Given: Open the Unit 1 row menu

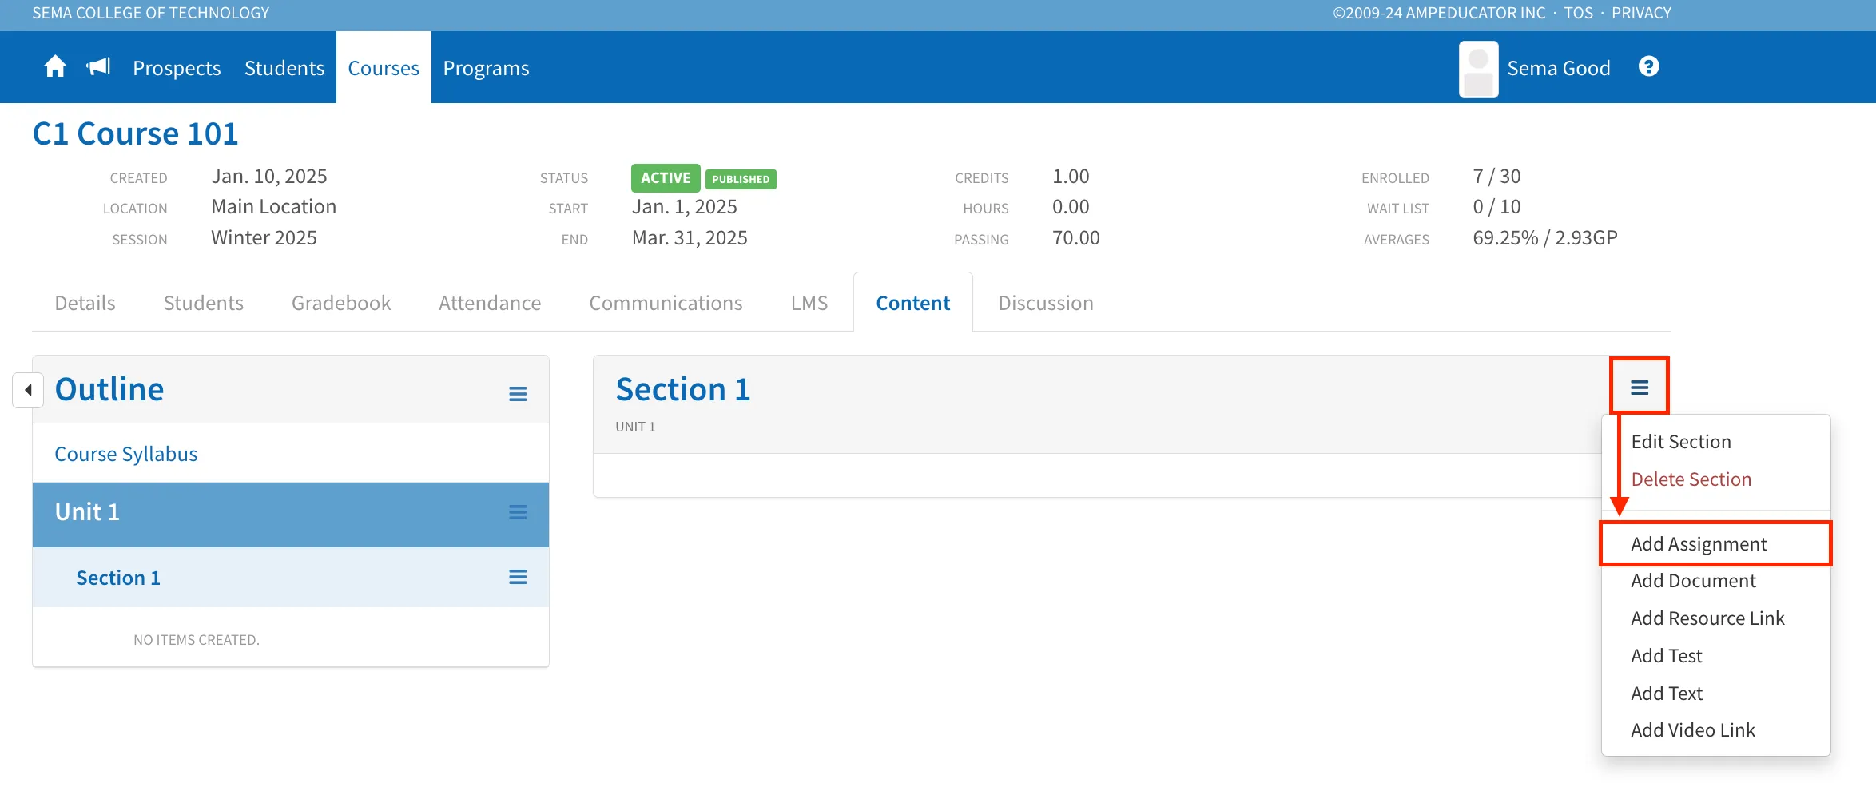Looking at the screenshot, I should point(518,512).
